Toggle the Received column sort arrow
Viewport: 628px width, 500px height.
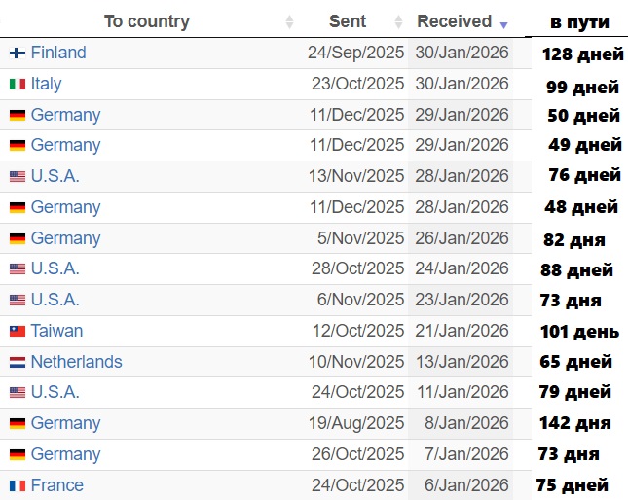[x=503, y=23]
